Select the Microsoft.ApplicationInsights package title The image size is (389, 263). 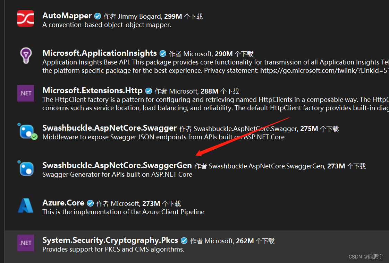100,53
